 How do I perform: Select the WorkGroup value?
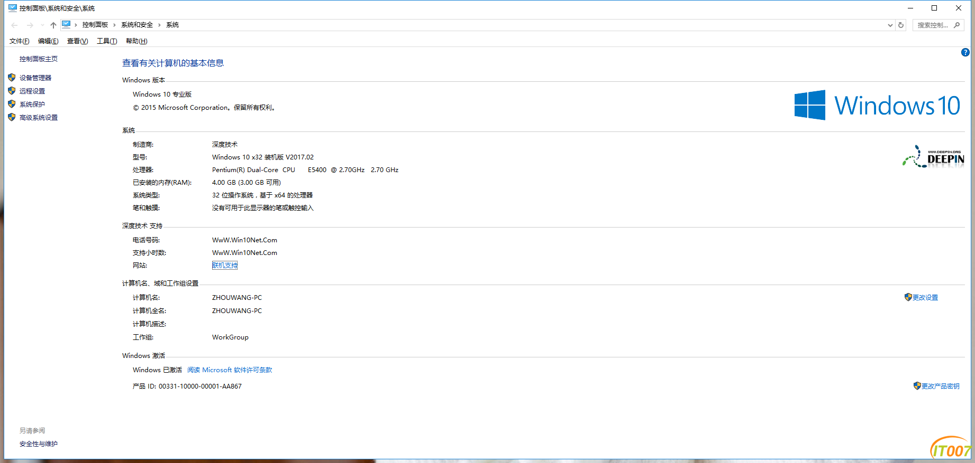click(230, 337)
